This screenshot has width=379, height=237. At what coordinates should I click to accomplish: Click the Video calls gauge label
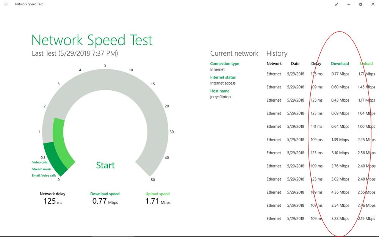40,162
